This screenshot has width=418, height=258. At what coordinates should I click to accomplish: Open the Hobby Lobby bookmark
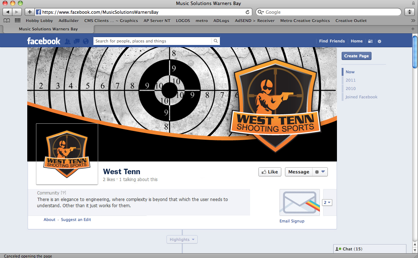pyautogui.click(x=39, y=20)
